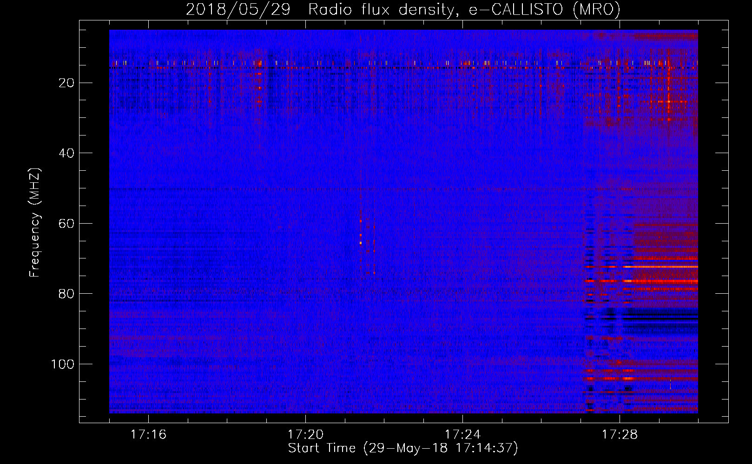Click the '17:28' time tick label
752x464 pixels.
pos(620,435)
